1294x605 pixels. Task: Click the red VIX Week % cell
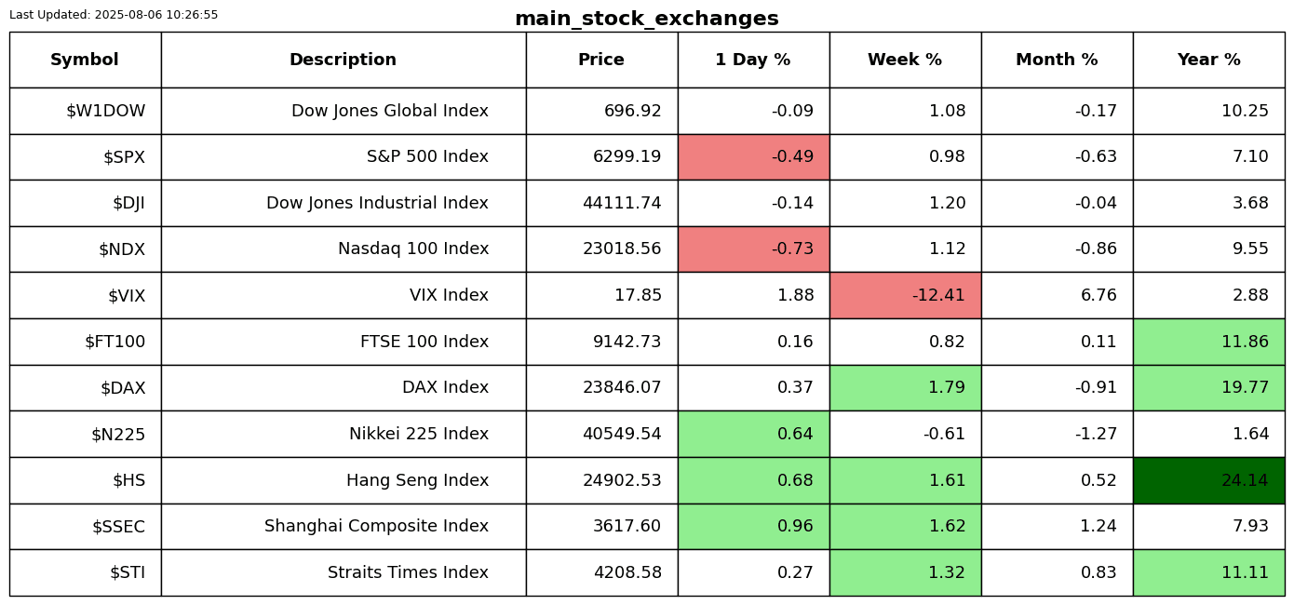point(905,296)
